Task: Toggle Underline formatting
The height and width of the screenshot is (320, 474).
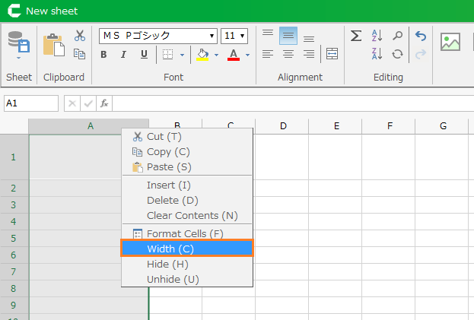Action: tap(143, 55)
